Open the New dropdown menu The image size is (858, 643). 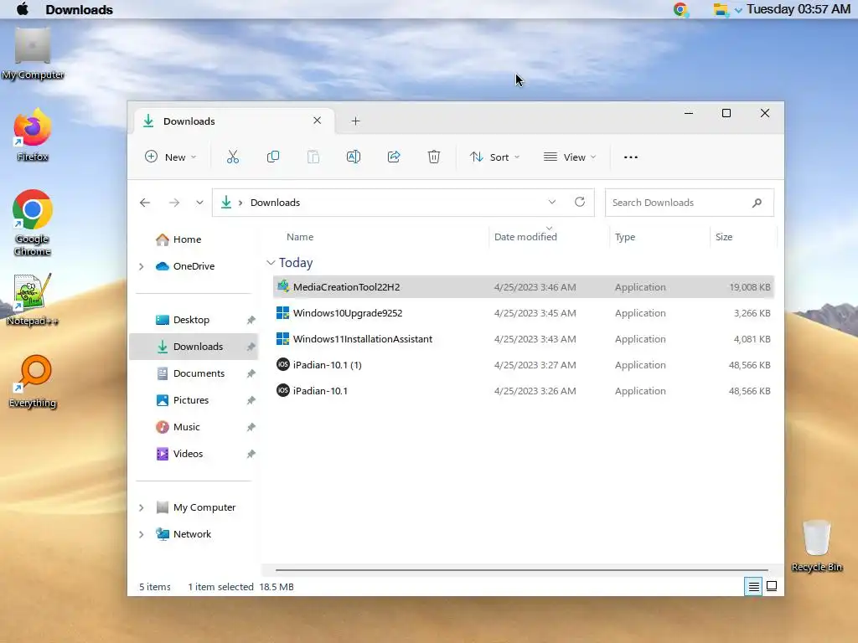(170, 157)
